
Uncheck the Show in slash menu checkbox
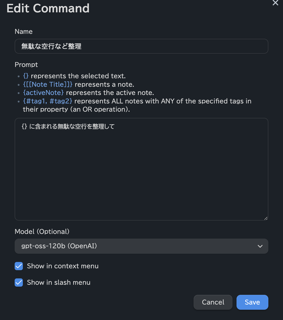pyautogui.click(x=19, y=283)
